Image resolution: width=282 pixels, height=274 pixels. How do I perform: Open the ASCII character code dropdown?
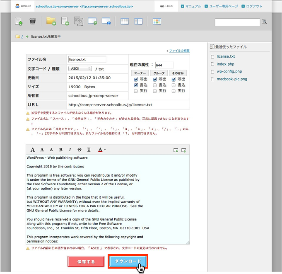pyautogui.click(x=80, y=68)
